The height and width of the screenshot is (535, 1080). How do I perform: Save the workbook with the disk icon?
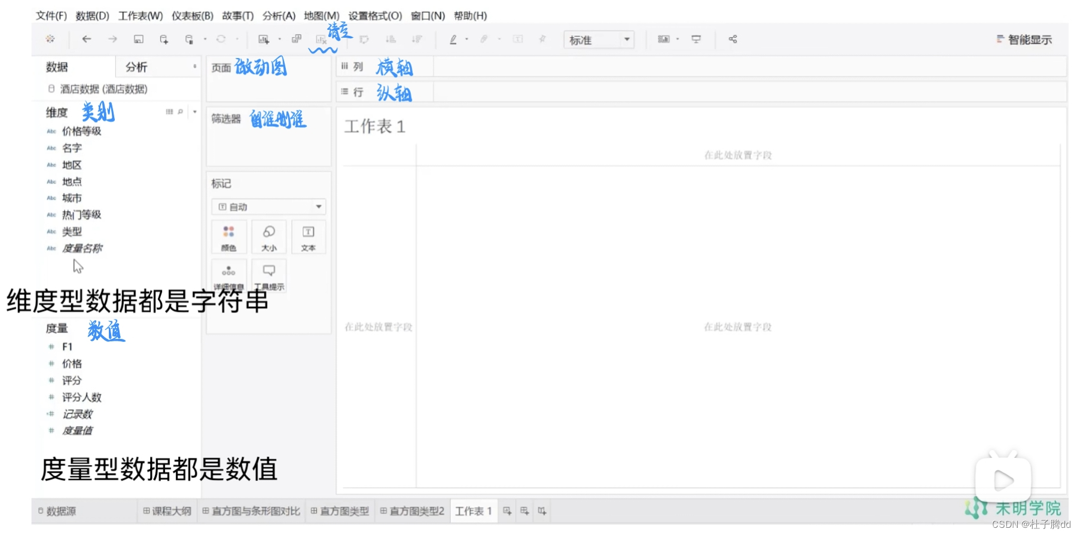(138, 39)
